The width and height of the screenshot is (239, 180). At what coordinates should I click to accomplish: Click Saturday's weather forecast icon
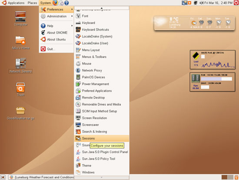pyautogui.click(x=201, y=23)
